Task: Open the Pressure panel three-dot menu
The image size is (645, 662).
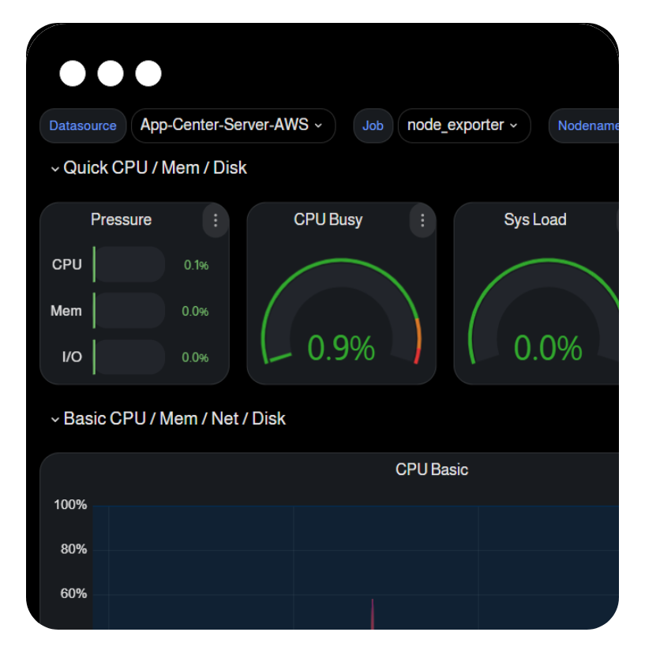Action: click(x=216, y=220)
